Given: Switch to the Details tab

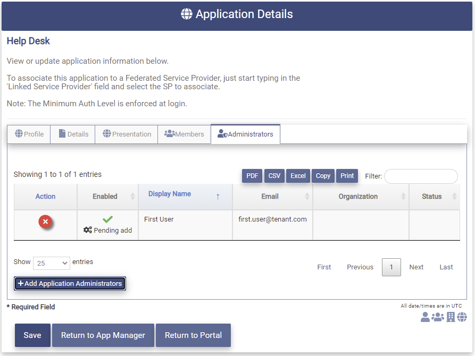Looking at the screenshot, I should (73, 134).
